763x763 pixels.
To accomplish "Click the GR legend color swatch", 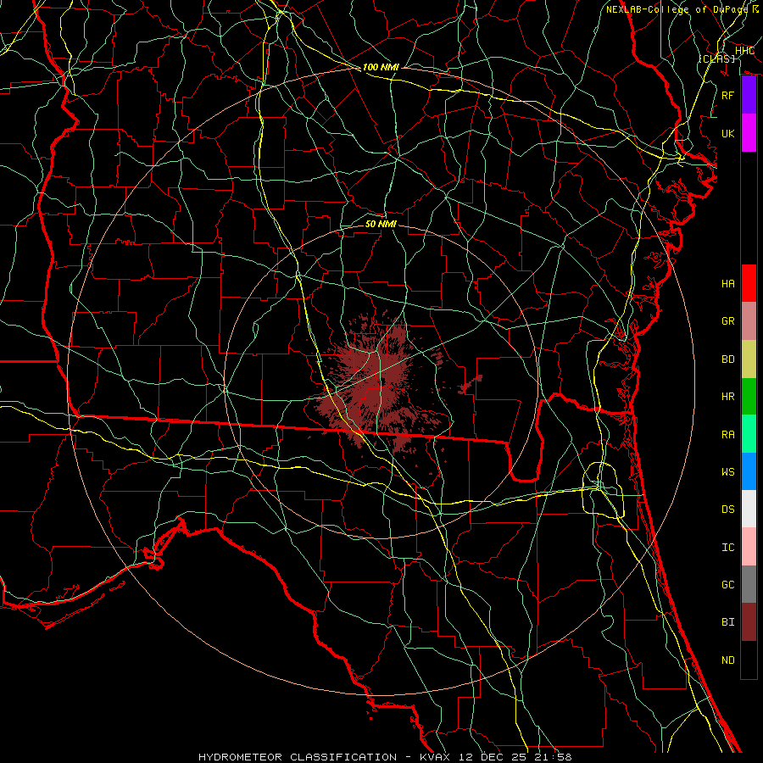I will tap(749, 321).
